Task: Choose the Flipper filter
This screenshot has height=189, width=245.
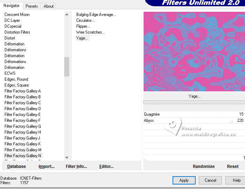Action: [x=83, y=26]
